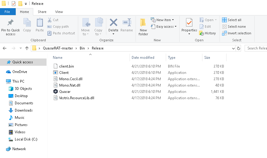This screenshot has height=158, width=267.
Task: Click the Rename icon
Action: (x=127, y=22)
